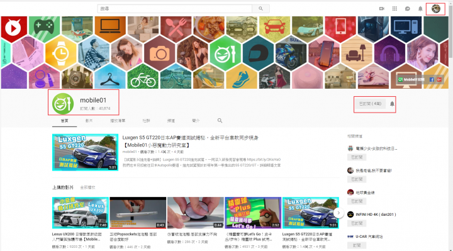Click the page vertical scrollbar
453x251 pixels.
[x=450, y=125]
